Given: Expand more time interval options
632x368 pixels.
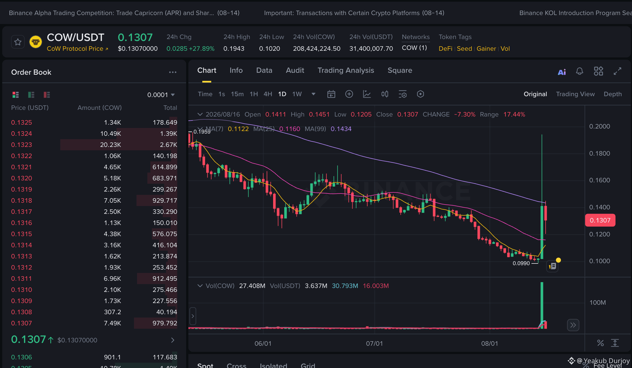Looking at the screenshot, I should coord(313,94).
